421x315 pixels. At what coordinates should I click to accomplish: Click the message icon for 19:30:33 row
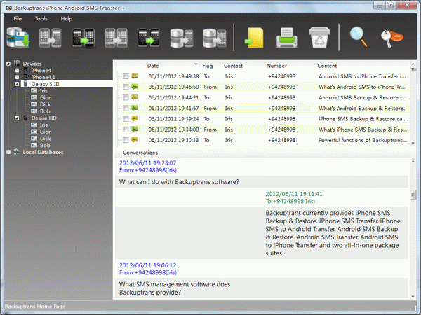tap(135, 139)
